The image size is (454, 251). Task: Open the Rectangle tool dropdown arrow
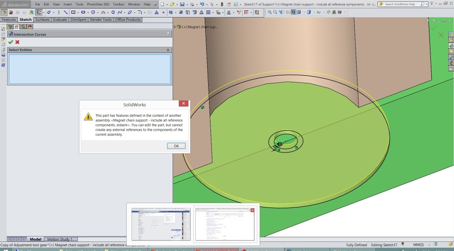(x=78, y=12)
